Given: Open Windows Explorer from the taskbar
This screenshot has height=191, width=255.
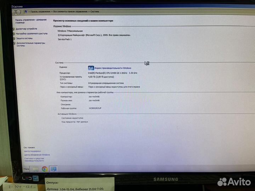Looking at the screenshot, I should 36,169.
